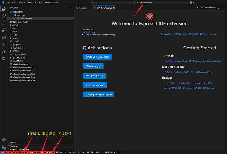Image resolution: width=227 pixels, height=154 pixels.
Task: Click the xiaozhi-esp32-main command center search box
Action: (x=143, y=2)
